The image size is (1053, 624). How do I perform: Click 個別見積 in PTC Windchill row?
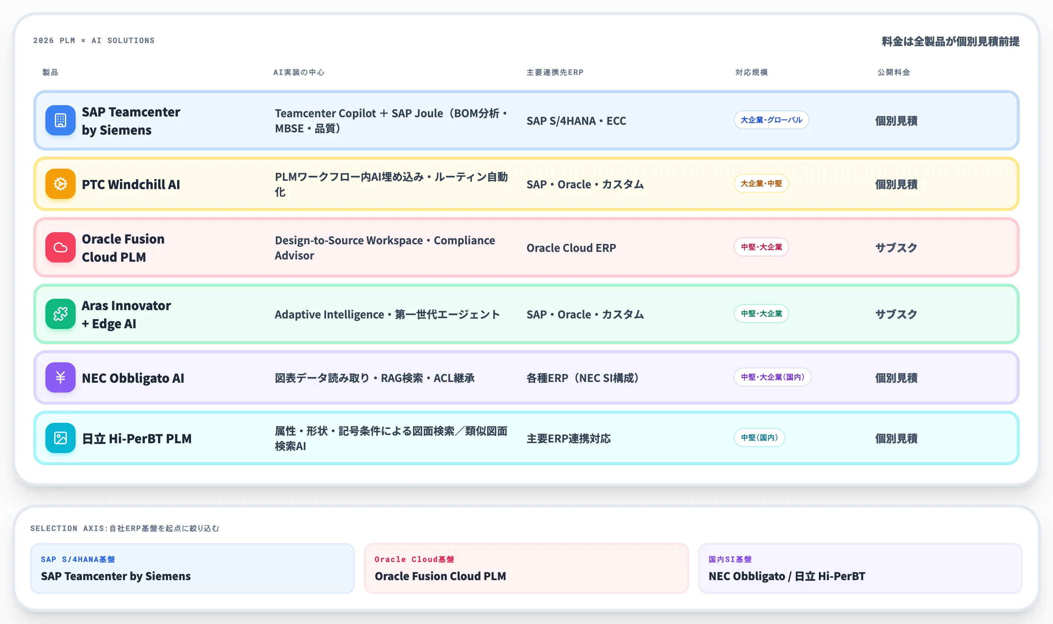[x=896, y=185]
